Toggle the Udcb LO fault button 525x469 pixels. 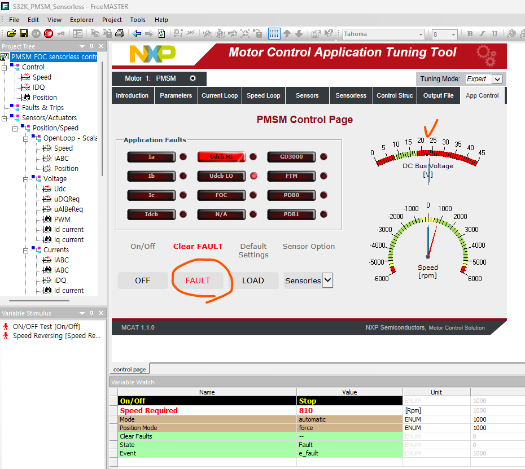[x=221, y=176]
